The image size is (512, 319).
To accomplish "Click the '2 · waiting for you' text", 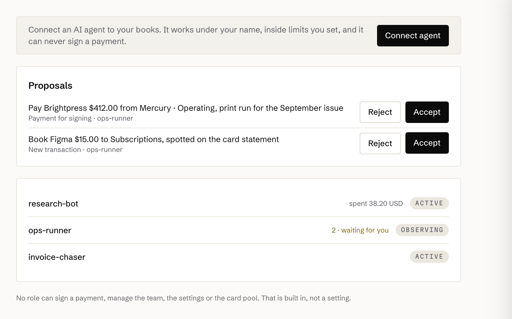I will (360, 230).
